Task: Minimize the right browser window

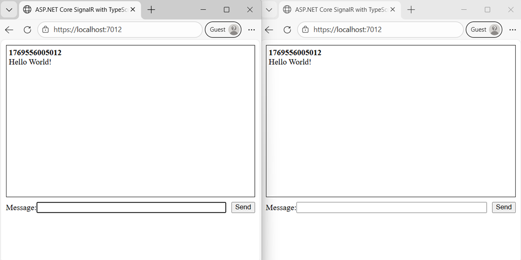Action: tap(464, 10)
